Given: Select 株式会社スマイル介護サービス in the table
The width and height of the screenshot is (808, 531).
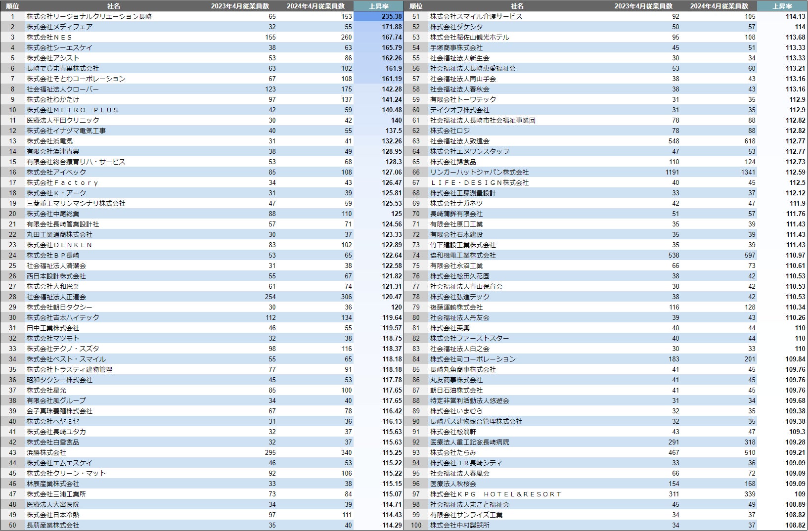Looking at the screenshot, I should tap(476, 16).
